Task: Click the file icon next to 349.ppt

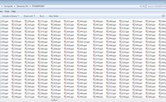Action: click(26, 21)
